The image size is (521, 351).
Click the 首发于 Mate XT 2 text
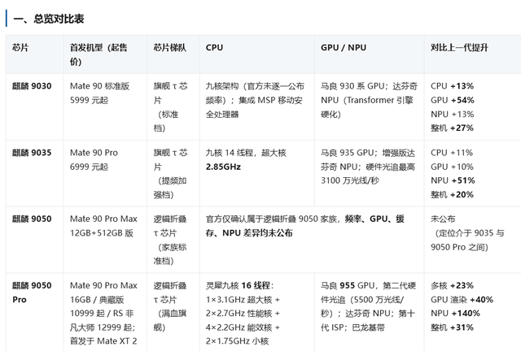(103, 341)
